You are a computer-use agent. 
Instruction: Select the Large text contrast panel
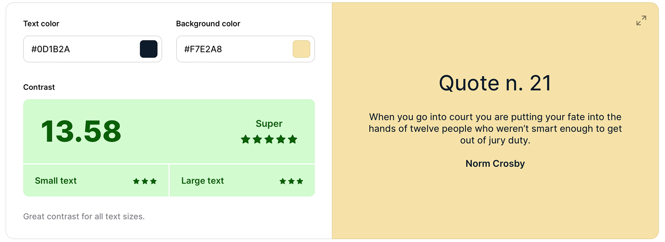coord(242,181)
